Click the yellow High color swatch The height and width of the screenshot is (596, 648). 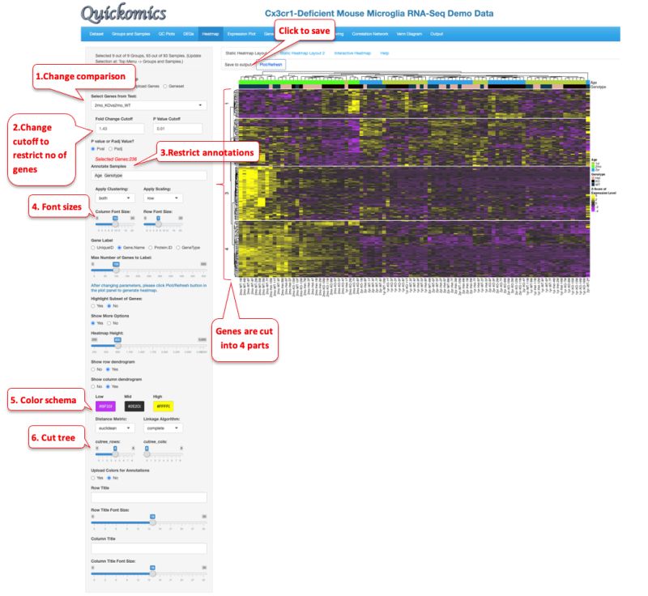(x=163, y=407)
